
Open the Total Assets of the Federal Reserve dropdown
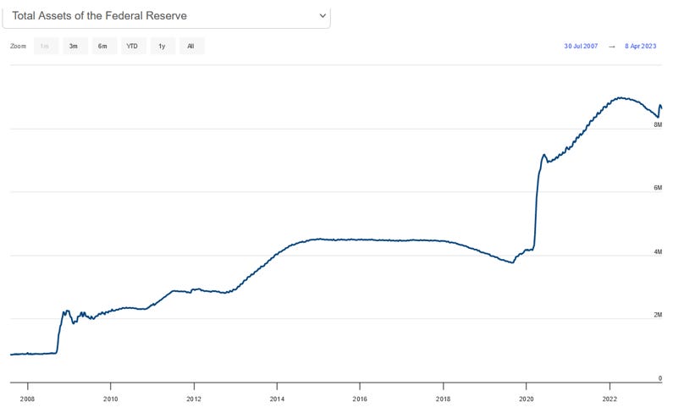[166, 16]
